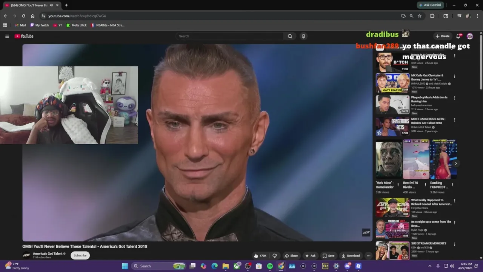Screen dimensions: 483x272
Task: Open the NBABite bookmark
Action: click(108, 25)
